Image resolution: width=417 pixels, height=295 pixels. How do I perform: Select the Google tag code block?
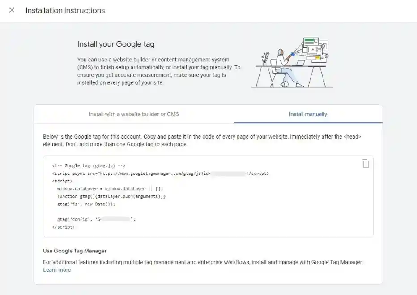[208, 196]
